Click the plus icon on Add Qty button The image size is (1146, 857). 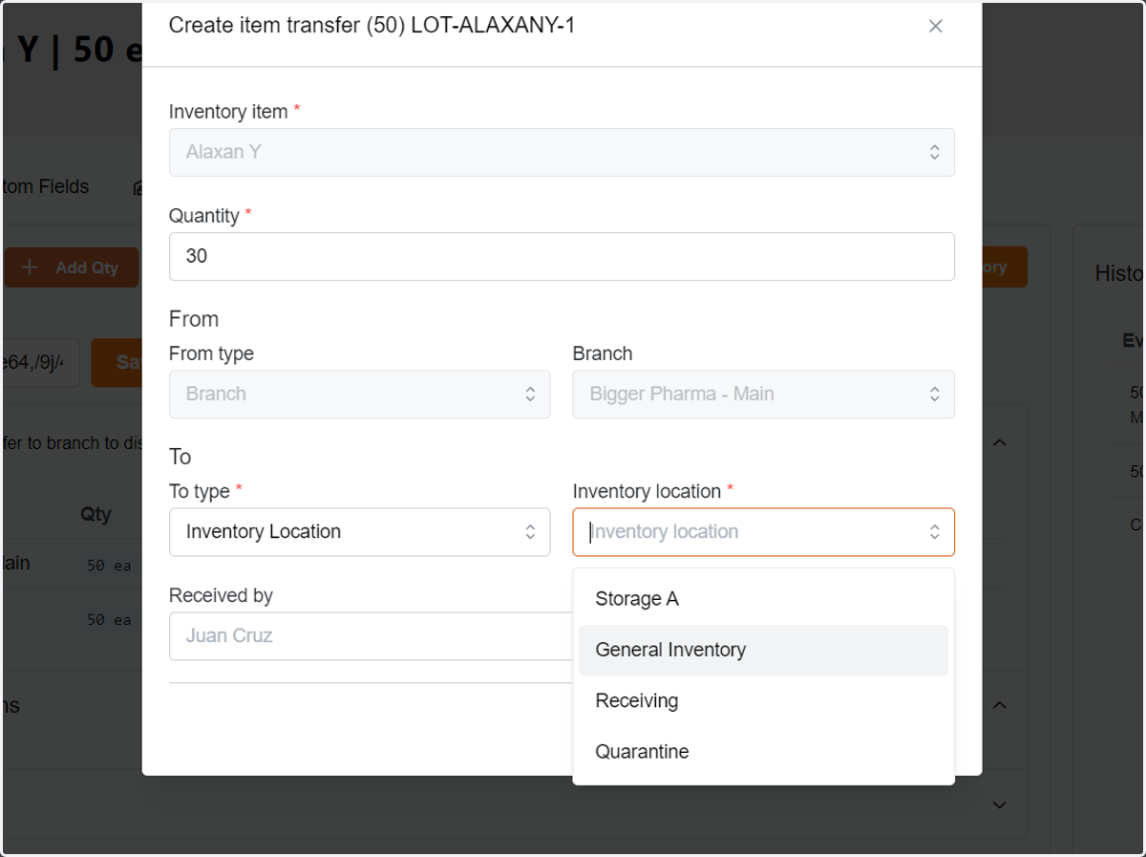(30, 268)
